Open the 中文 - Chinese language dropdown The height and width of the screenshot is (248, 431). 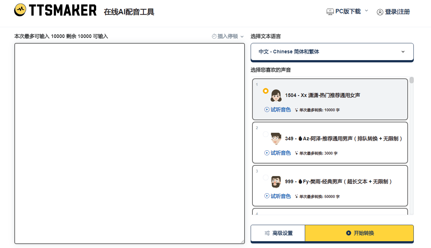click(332, 51)
